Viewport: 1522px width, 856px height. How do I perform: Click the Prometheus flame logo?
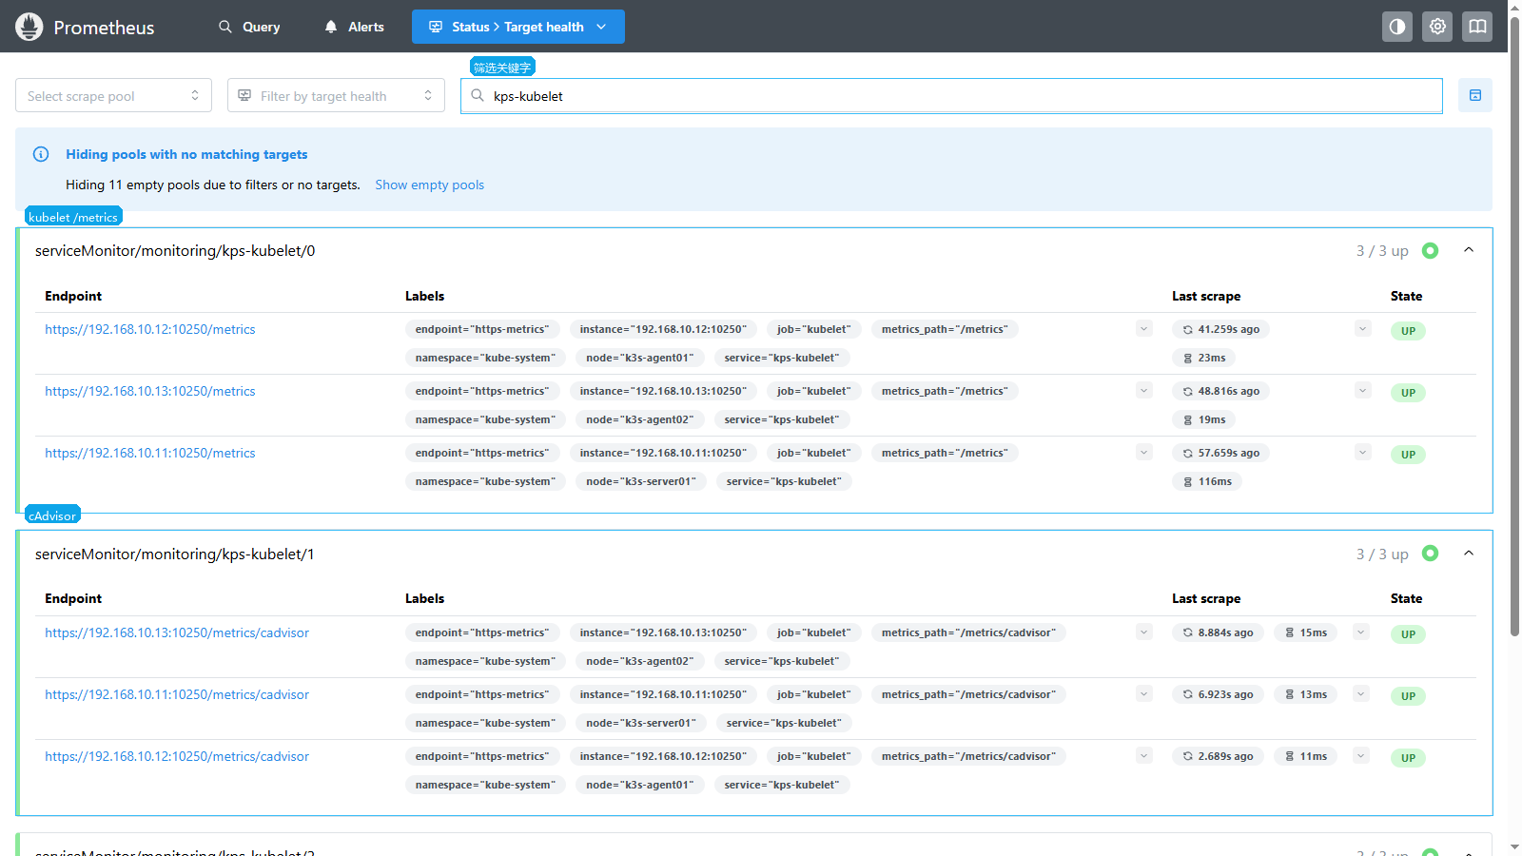[x=29, y=27]
